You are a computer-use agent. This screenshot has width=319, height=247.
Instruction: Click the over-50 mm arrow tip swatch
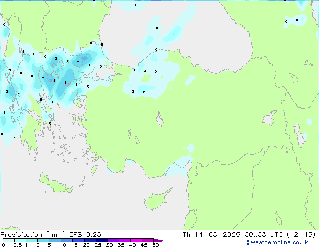coord(159,240)
